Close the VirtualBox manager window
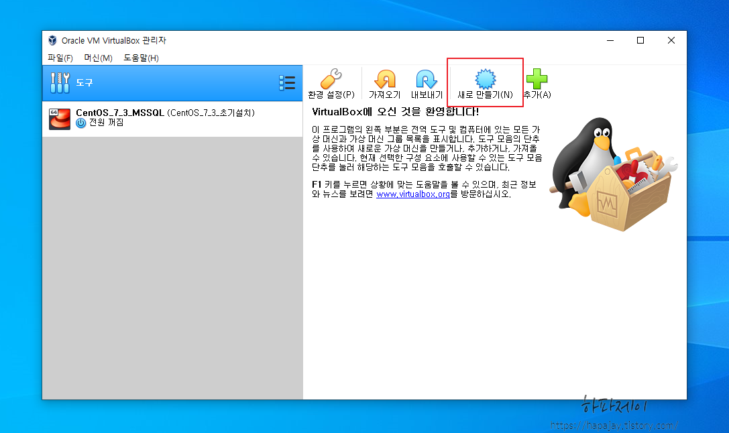This screenshot has width=729, height=433. pyautogui.click(x=671, y=40)
